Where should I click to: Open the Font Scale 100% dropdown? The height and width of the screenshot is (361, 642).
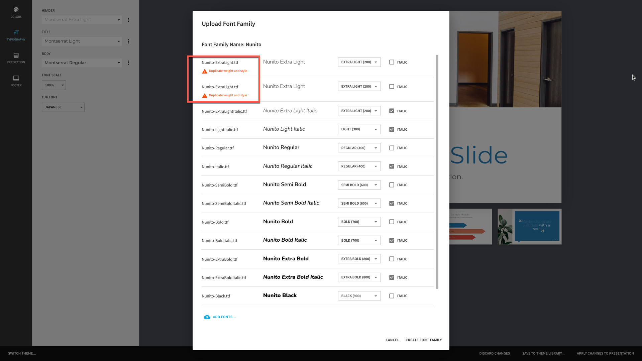[54, 85]
